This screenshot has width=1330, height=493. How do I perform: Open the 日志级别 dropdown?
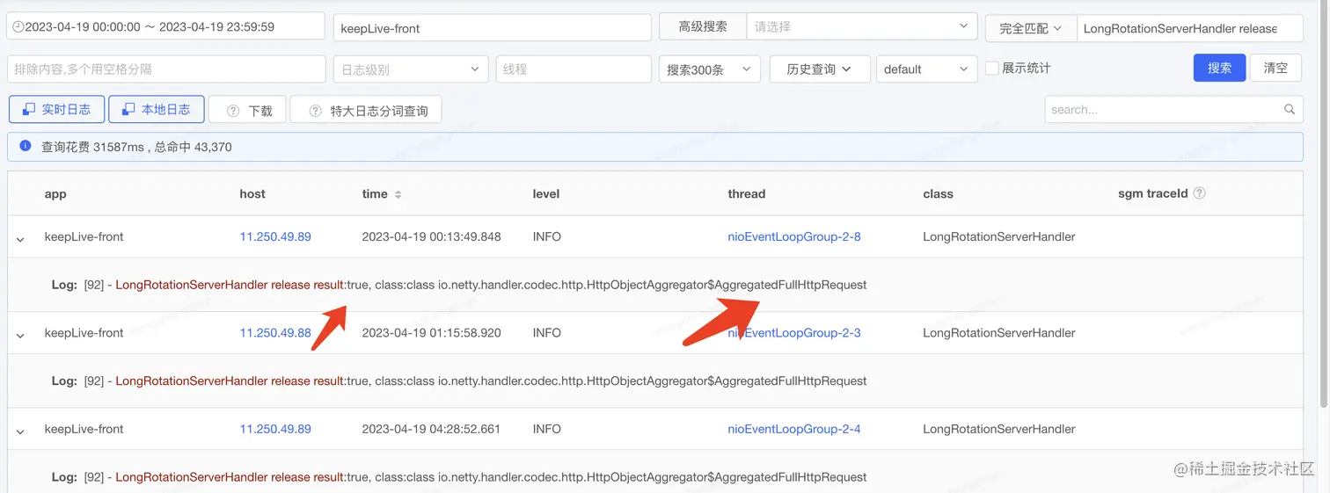[411, 69]
